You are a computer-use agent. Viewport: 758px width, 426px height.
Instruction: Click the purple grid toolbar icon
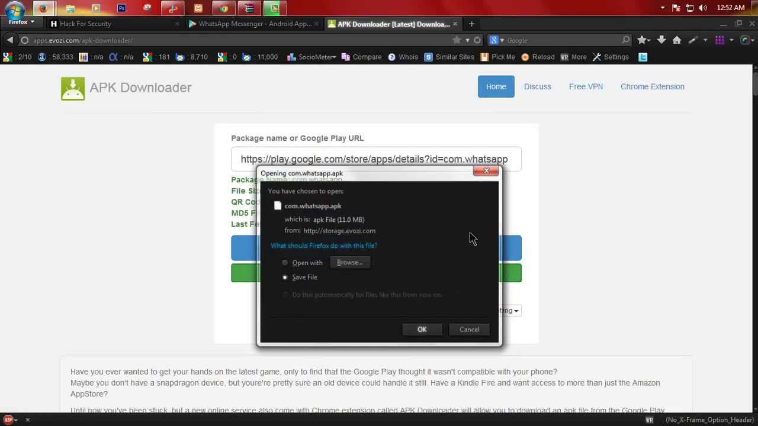tap(720, 40)
